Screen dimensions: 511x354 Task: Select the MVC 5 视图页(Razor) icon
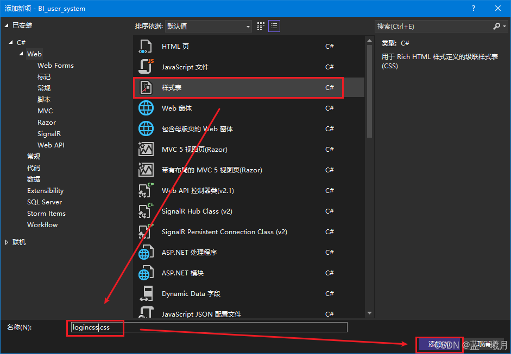[x=146, y=149]
